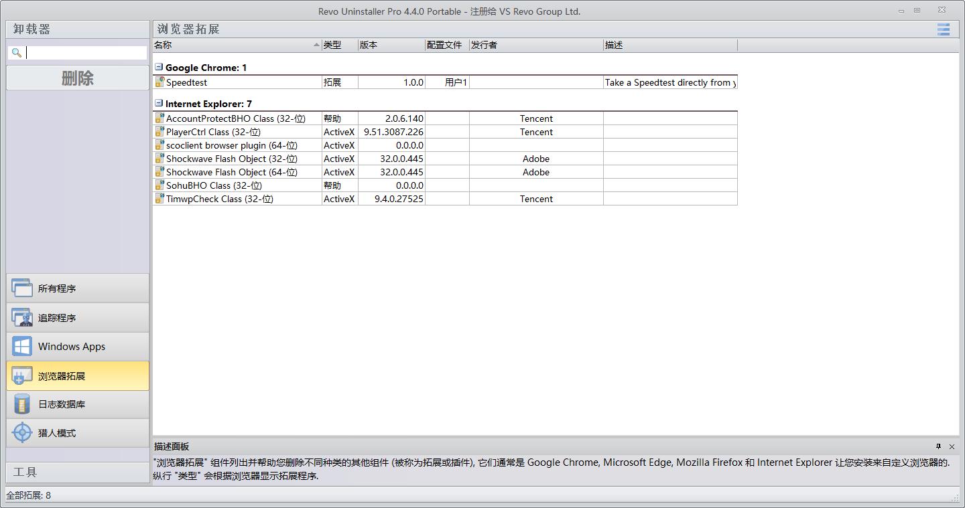Sort by the 配置文件 column header
The height and width of the screenshot is (508, 965).
click(x=447, y=45)
